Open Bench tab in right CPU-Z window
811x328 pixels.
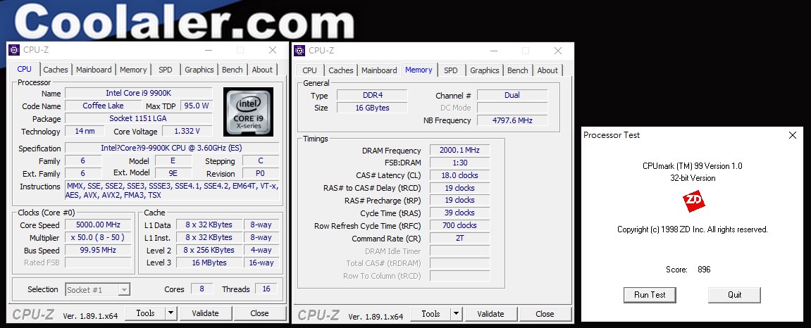pyautogui.click(x=518, y=70)
